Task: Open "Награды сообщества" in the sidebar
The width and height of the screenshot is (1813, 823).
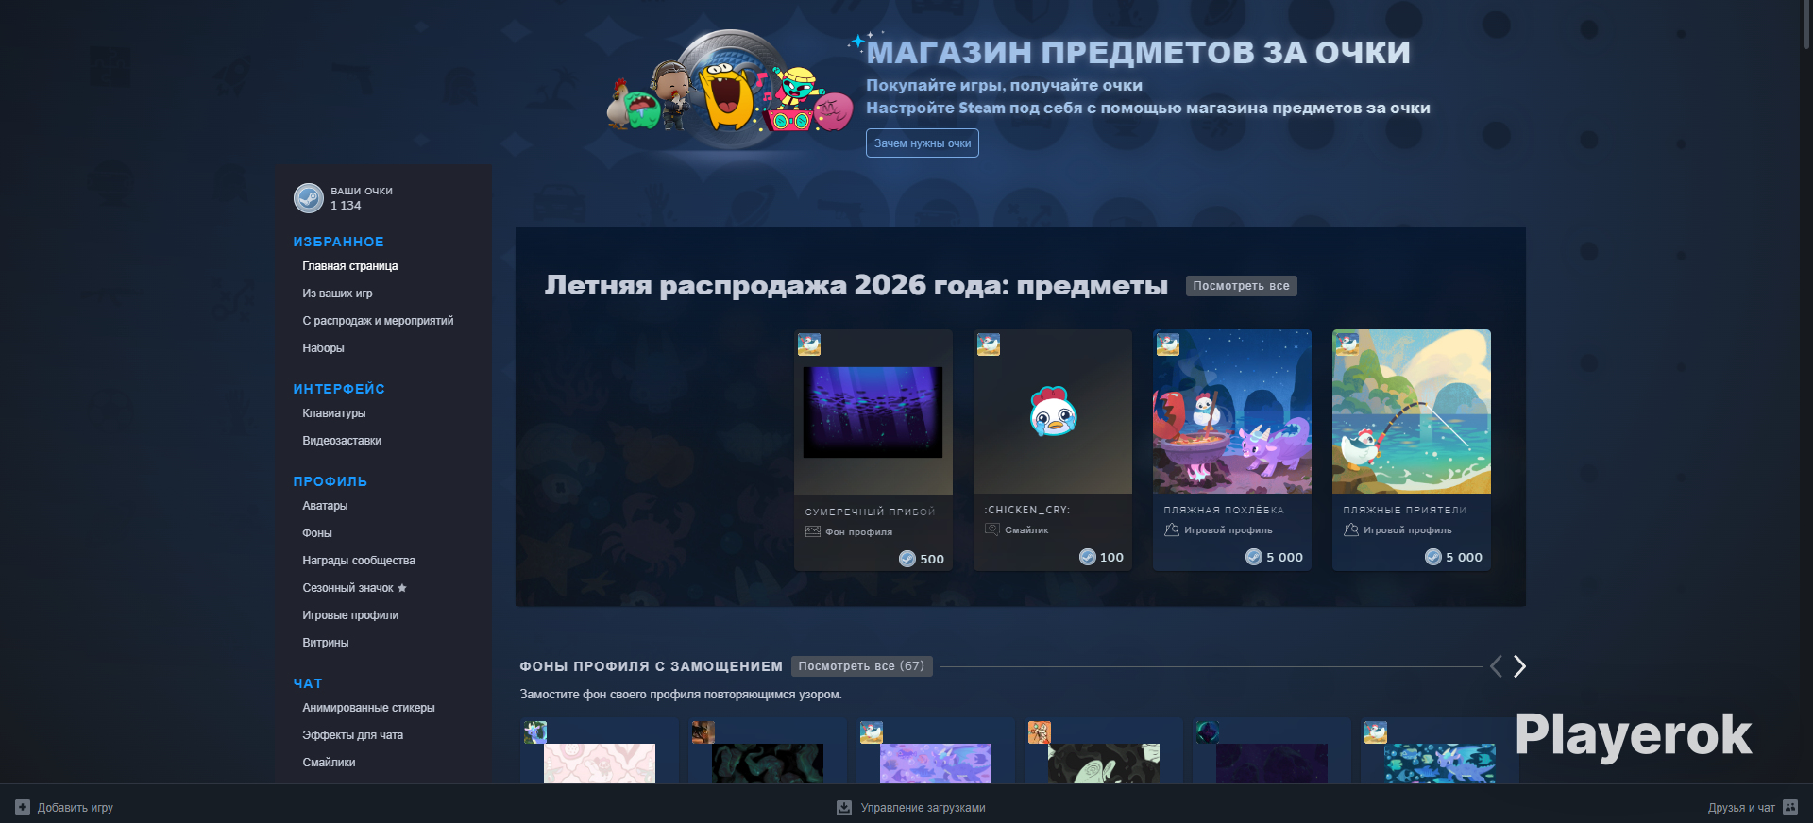Action: [359, 561]
